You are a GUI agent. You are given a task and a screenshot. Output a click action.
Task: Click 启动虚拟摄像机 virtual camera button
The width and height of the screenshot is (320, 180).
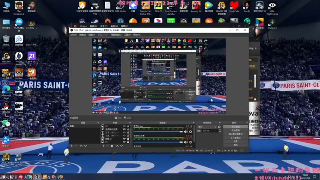point(236,134)
